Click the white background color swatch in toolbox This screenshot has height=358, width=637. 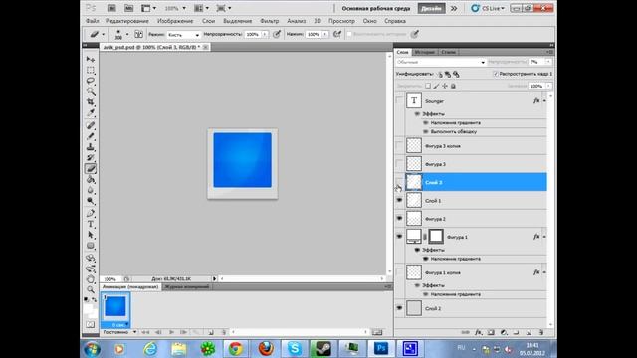[93, 313]
